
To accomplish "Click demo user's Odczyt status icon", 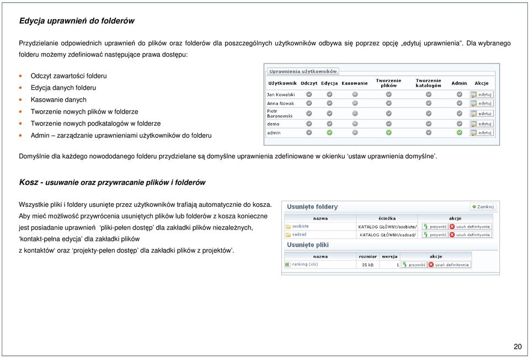I will (x=309, y=124).
